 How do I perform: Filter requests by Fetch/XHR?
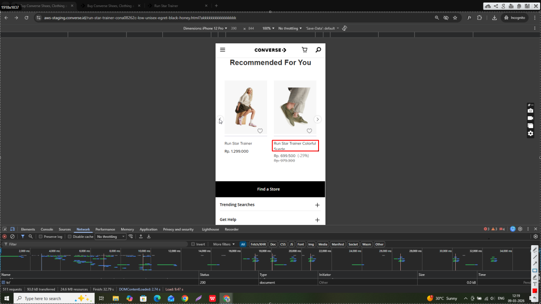258,244
